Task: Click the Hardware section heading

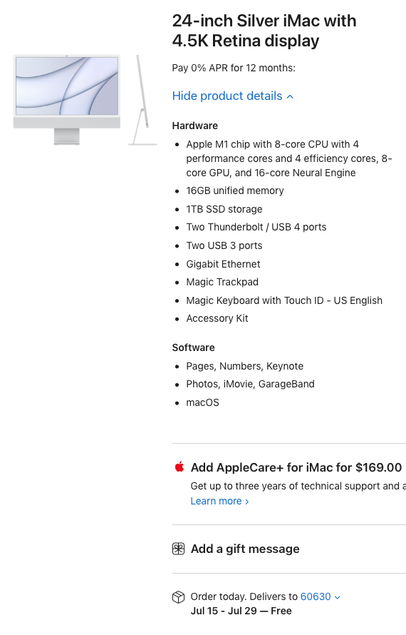Action: pyautogui.click(x=195, y=126)
